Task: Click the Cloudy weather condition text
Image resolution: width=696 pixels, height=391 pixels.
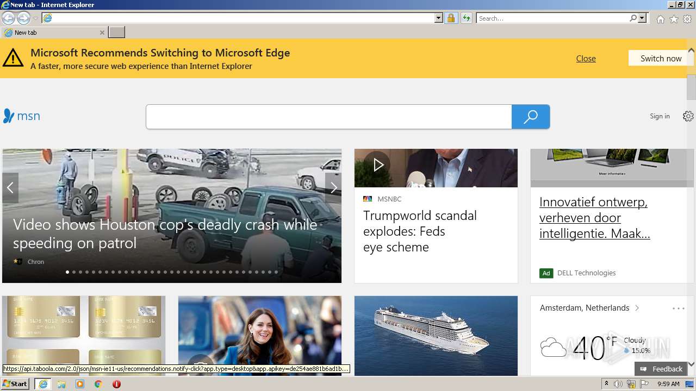Action: point(635,340)
